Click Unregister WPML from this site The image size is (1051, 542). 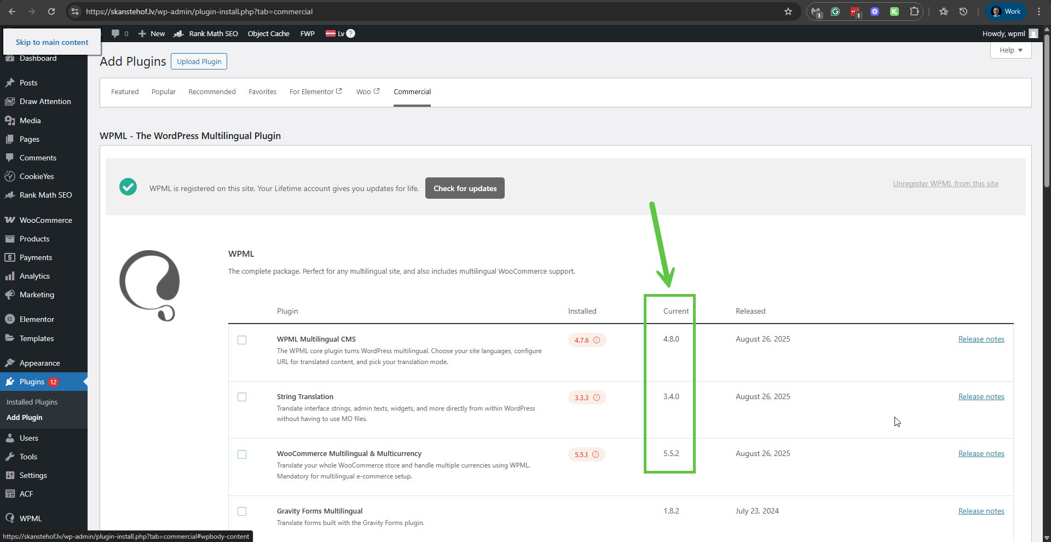coord(945,183)
